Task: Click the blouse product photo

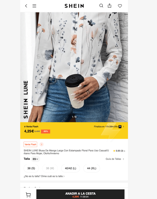Action: pyautogui.click(x=74, y=67)
